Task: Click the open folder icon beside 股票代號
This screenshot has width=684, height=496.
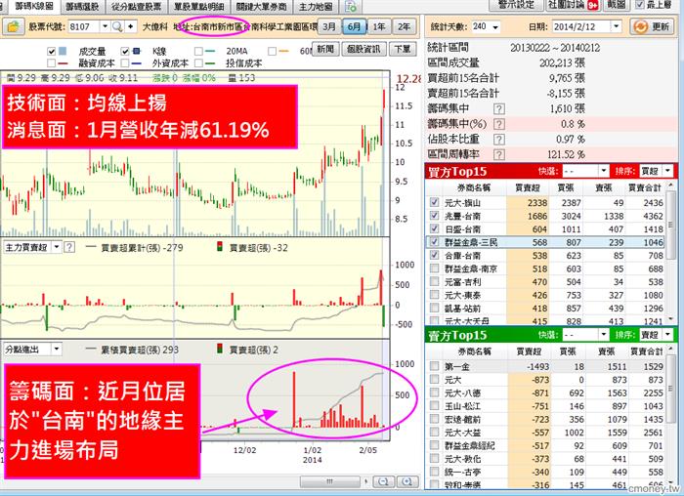Action: click(13, 26)
